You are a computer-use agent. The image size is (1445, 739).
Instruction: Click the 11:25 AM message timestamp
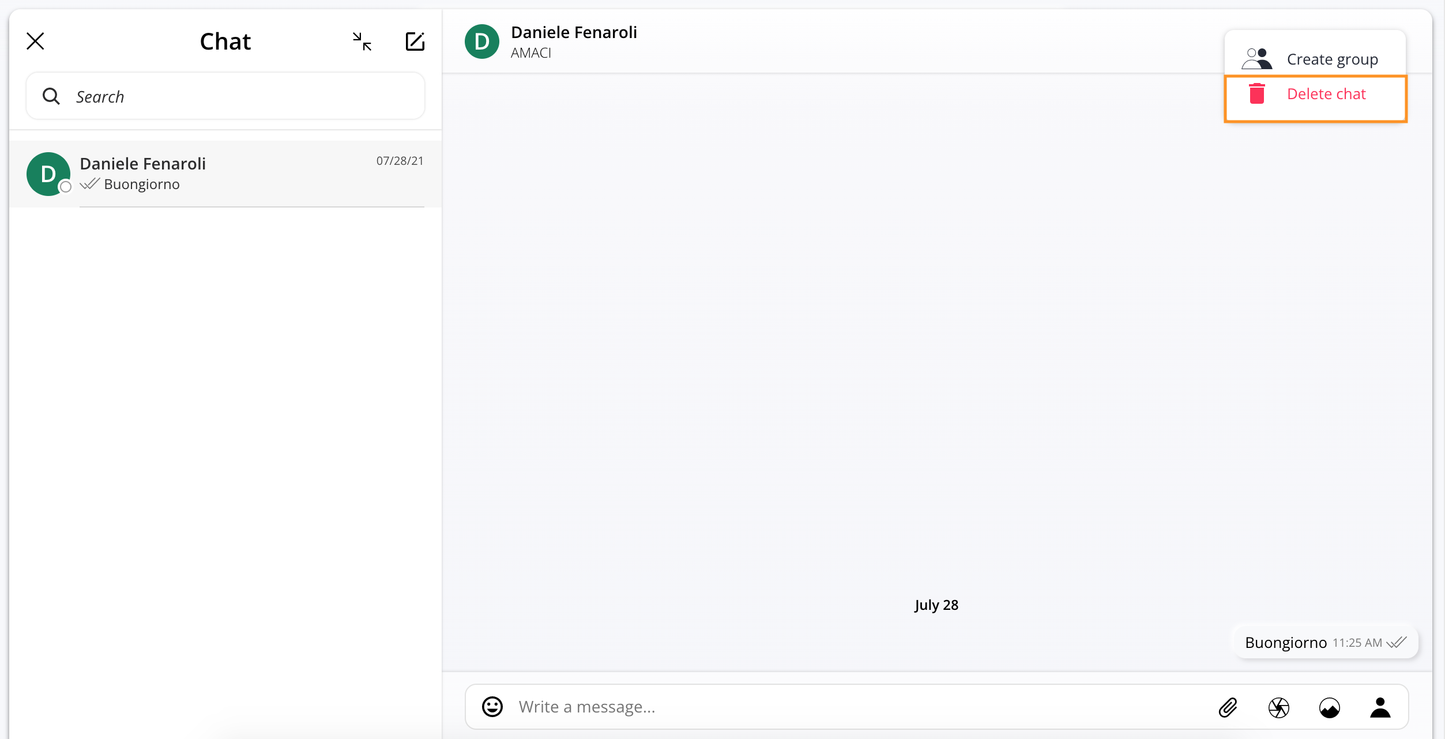1357,643
